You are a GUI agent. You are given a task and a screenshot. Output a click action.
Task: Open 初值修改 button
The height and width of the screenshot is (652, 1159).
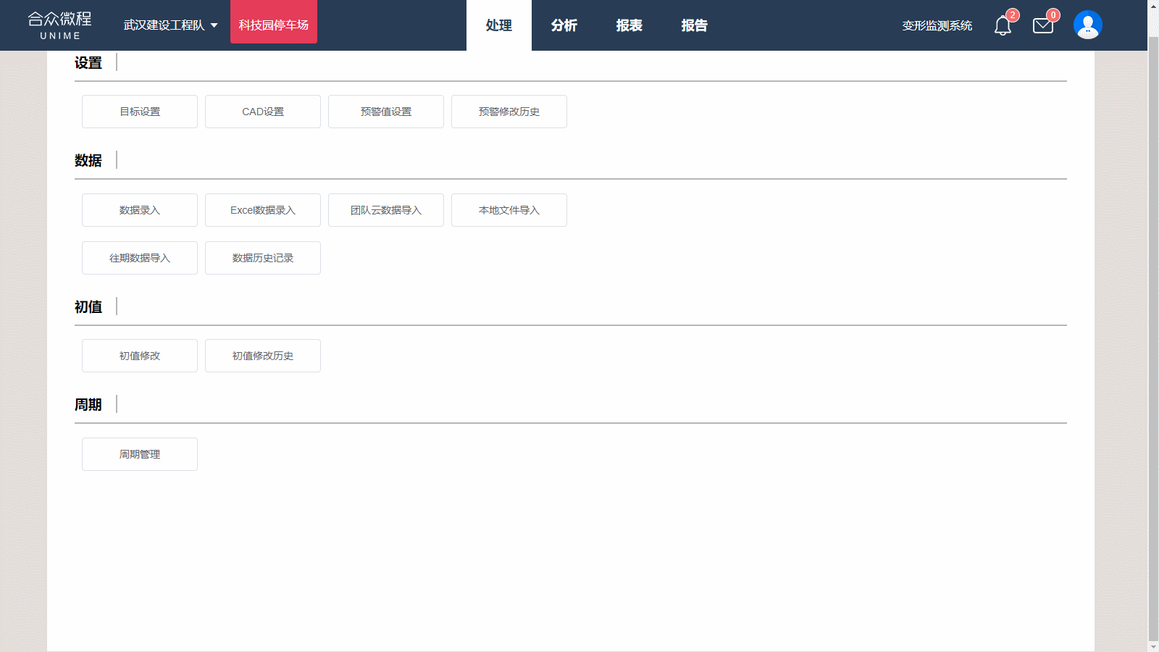[140, 356]
